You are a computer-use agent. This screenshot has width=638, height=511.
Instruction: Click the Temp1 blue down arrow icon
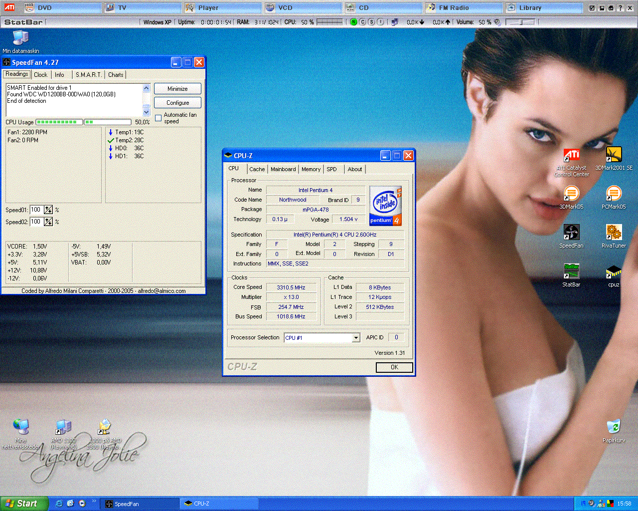(x=111, y=132)
